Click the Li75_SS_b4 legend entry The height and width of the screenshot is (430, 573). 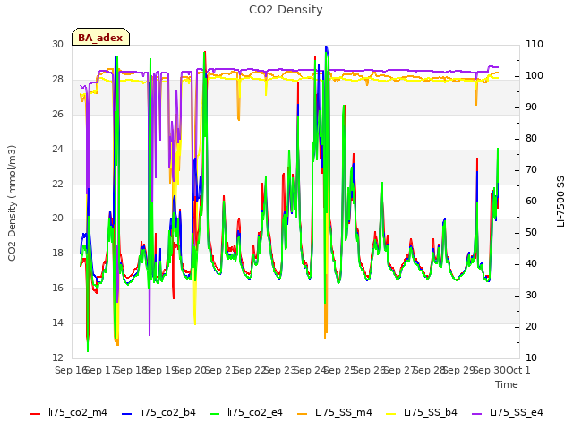pos(422,413)
